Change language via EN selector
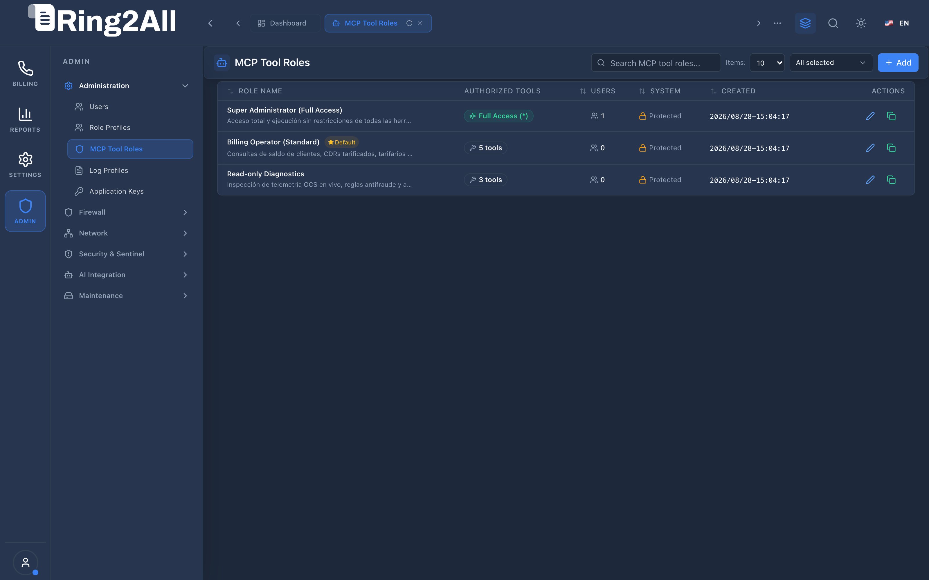This screenshot has height=580, width=929. [897, 23]
